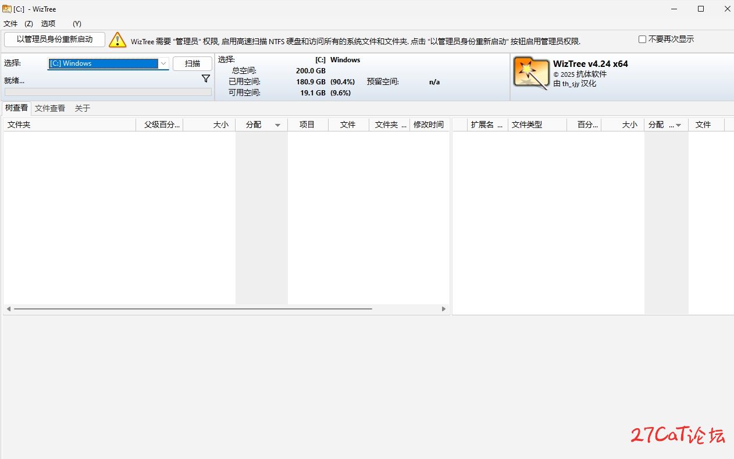Click the yellow warning triangle icon
The image size is (734, 459).
pos(117,40)
